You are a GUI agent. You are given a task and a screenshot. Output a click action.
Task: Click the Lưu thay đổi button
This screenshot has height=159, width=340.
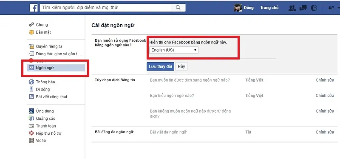pyautogui.click(x=160, y=66)
